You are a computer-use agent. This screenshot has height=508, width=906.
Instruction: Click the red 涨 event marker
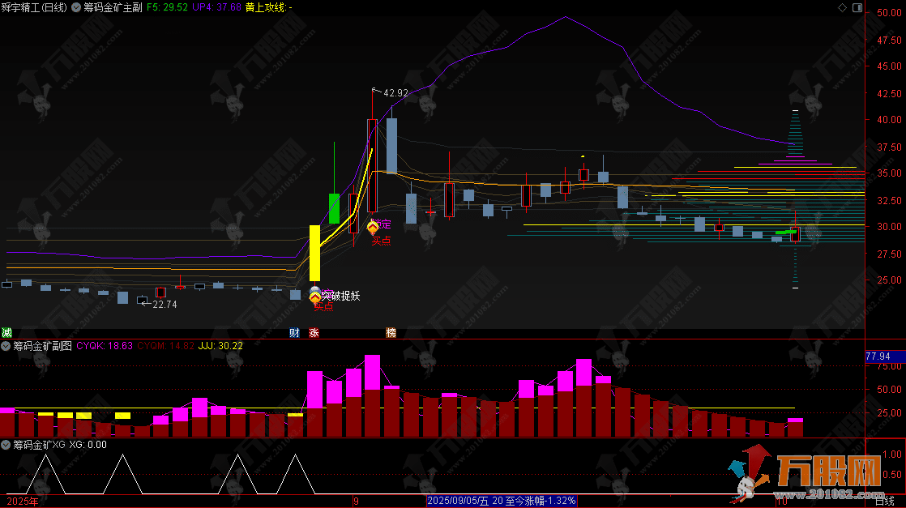click(x=314, y=332)
